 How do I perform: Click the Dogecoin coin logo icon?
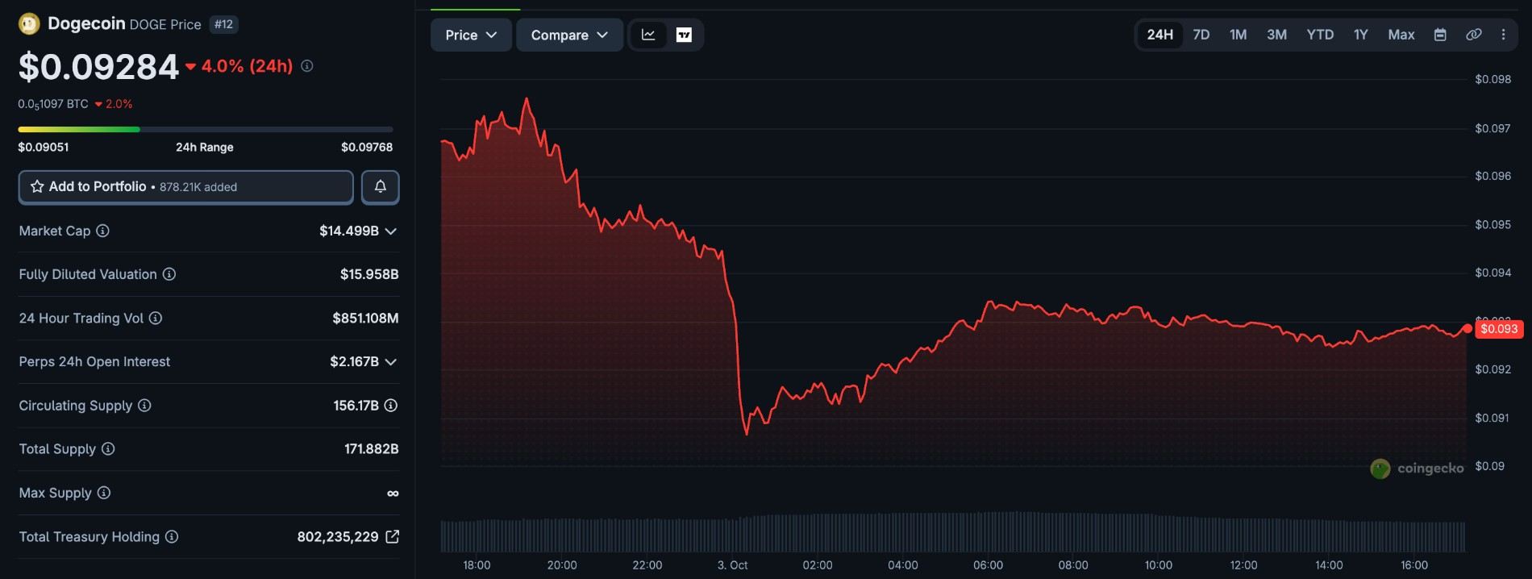[29, 24]
